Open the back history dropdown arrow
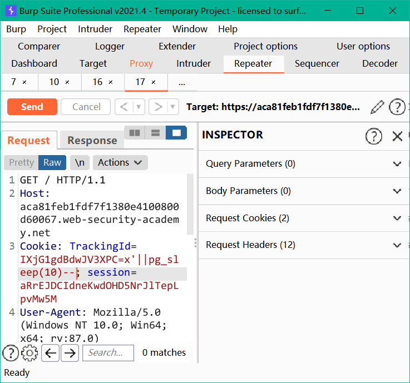Screen dimensions: 410x383 coord(139,107)
